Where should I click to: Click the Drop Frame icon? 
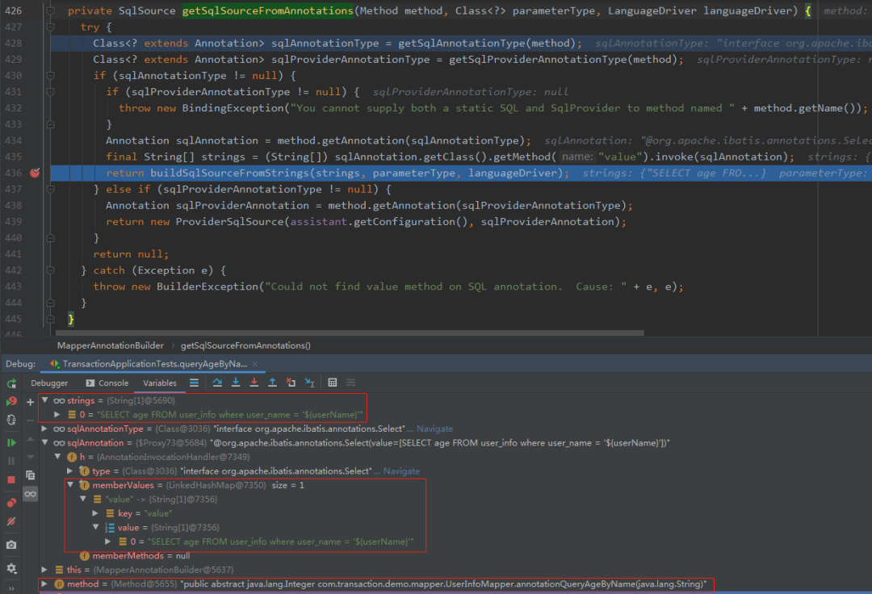[291, 383]
